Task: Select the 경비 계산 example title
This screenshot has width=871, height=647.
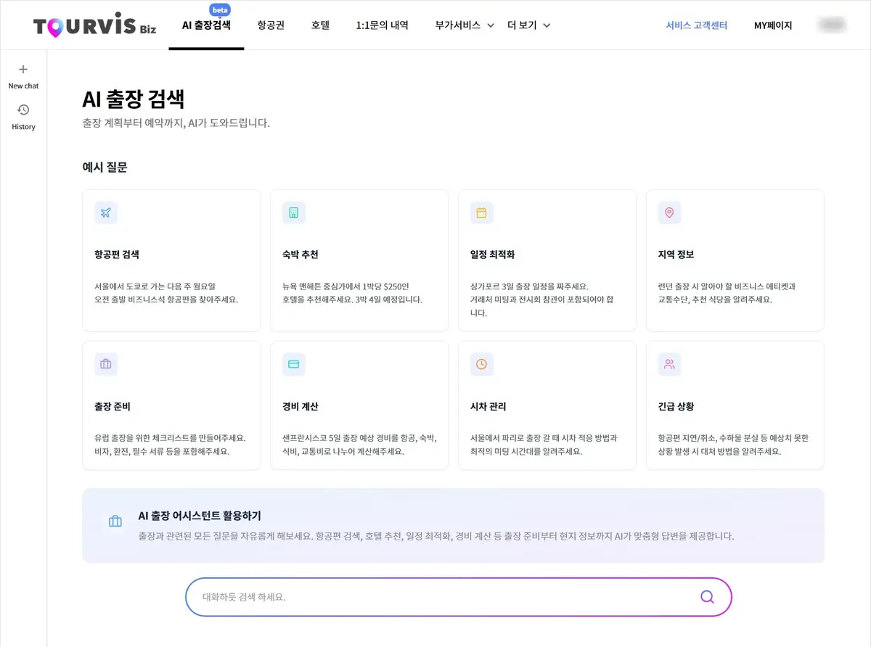Action: tap(300, 406)
